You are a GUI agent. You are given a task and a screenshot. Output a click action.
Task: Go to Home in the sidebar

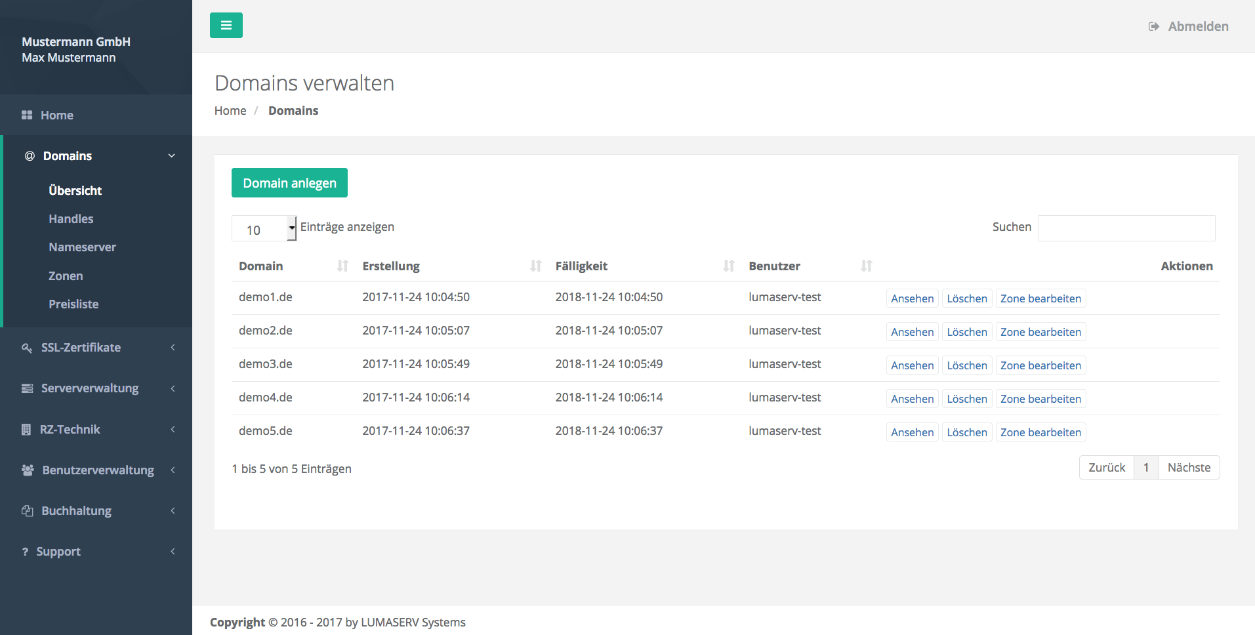(x=57, y=115)
